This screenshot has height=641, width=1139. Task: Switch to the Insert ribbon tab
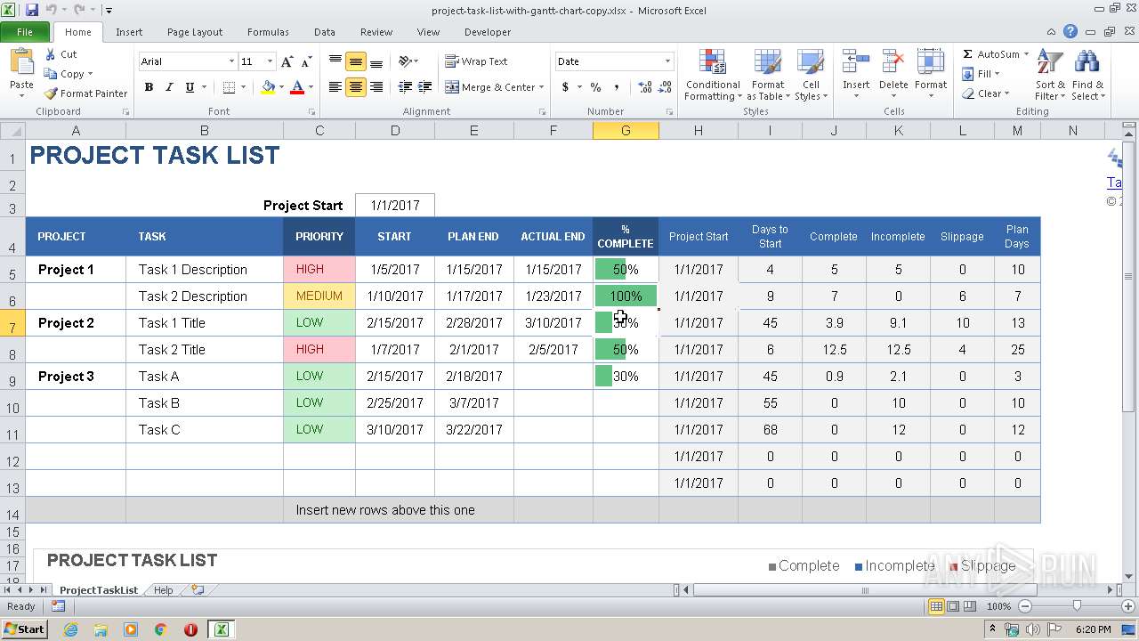(x=129, y=32)
